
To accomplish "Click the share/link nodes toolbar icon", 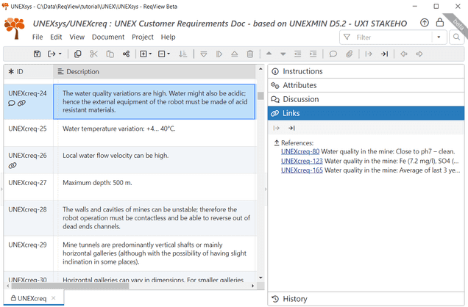I will pos(126,54).
